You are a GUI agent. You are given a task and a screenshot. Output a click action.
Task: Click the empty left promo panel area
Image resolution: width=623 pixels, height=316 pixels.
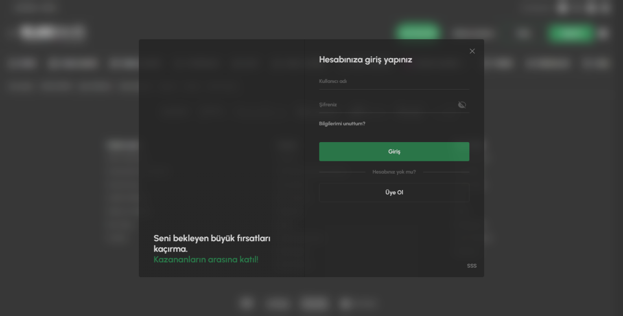221,137
